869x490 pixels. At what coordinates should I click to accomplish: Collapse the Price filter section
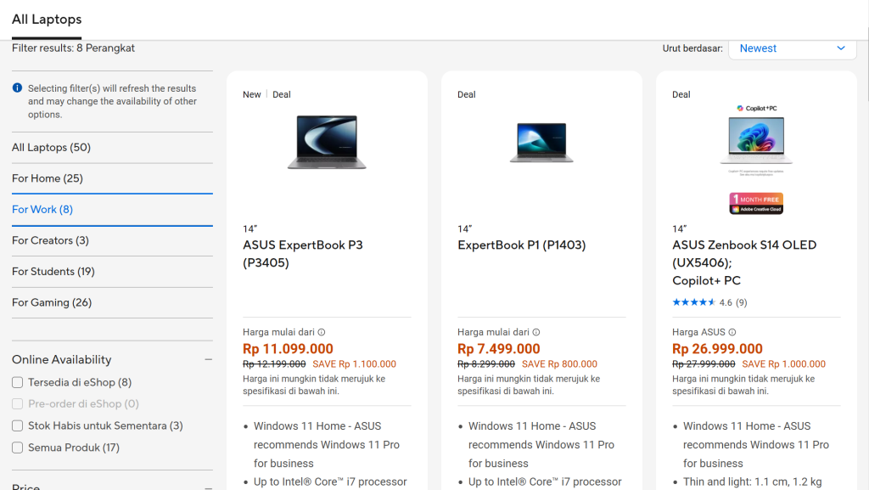[208, 487]
